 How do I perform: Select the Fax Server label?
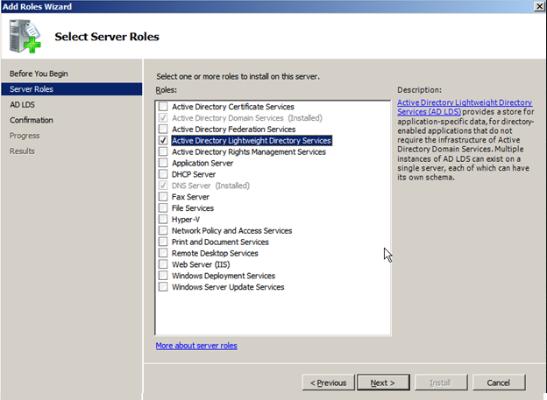[190, 197]
